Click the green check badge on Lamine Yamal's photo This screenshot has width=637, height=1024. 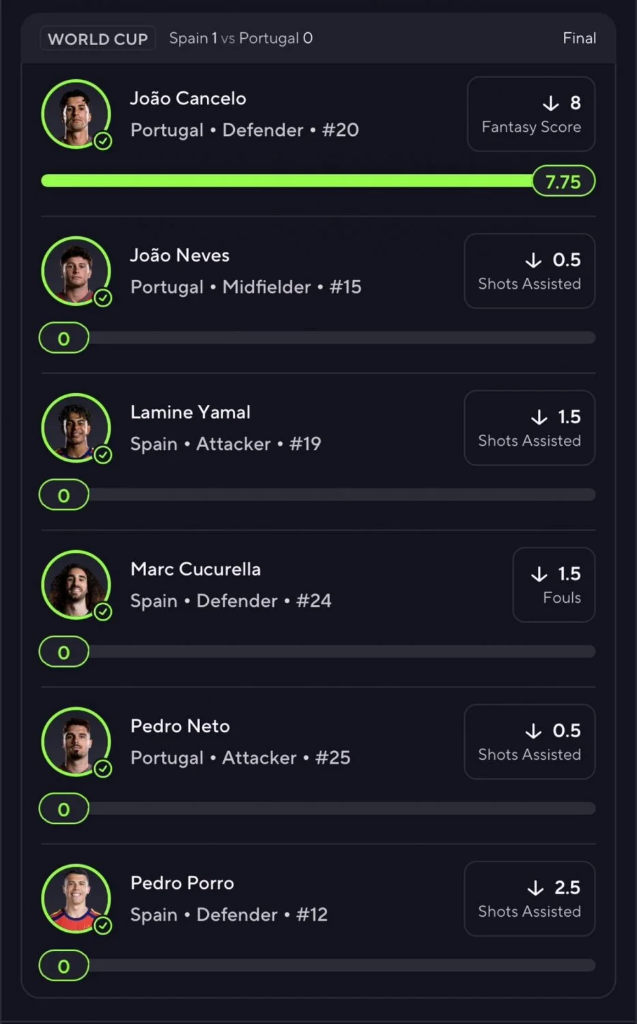(x=103, y=455)
